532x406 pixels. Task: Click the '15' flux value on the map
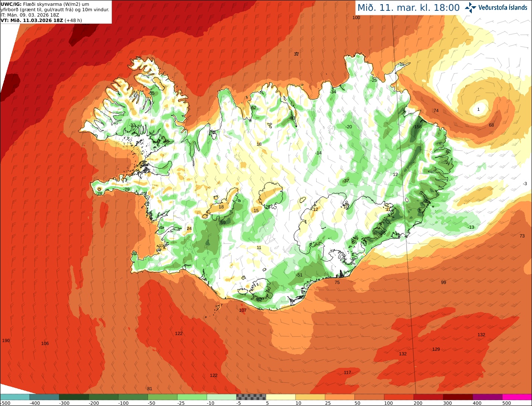point(256,210)
